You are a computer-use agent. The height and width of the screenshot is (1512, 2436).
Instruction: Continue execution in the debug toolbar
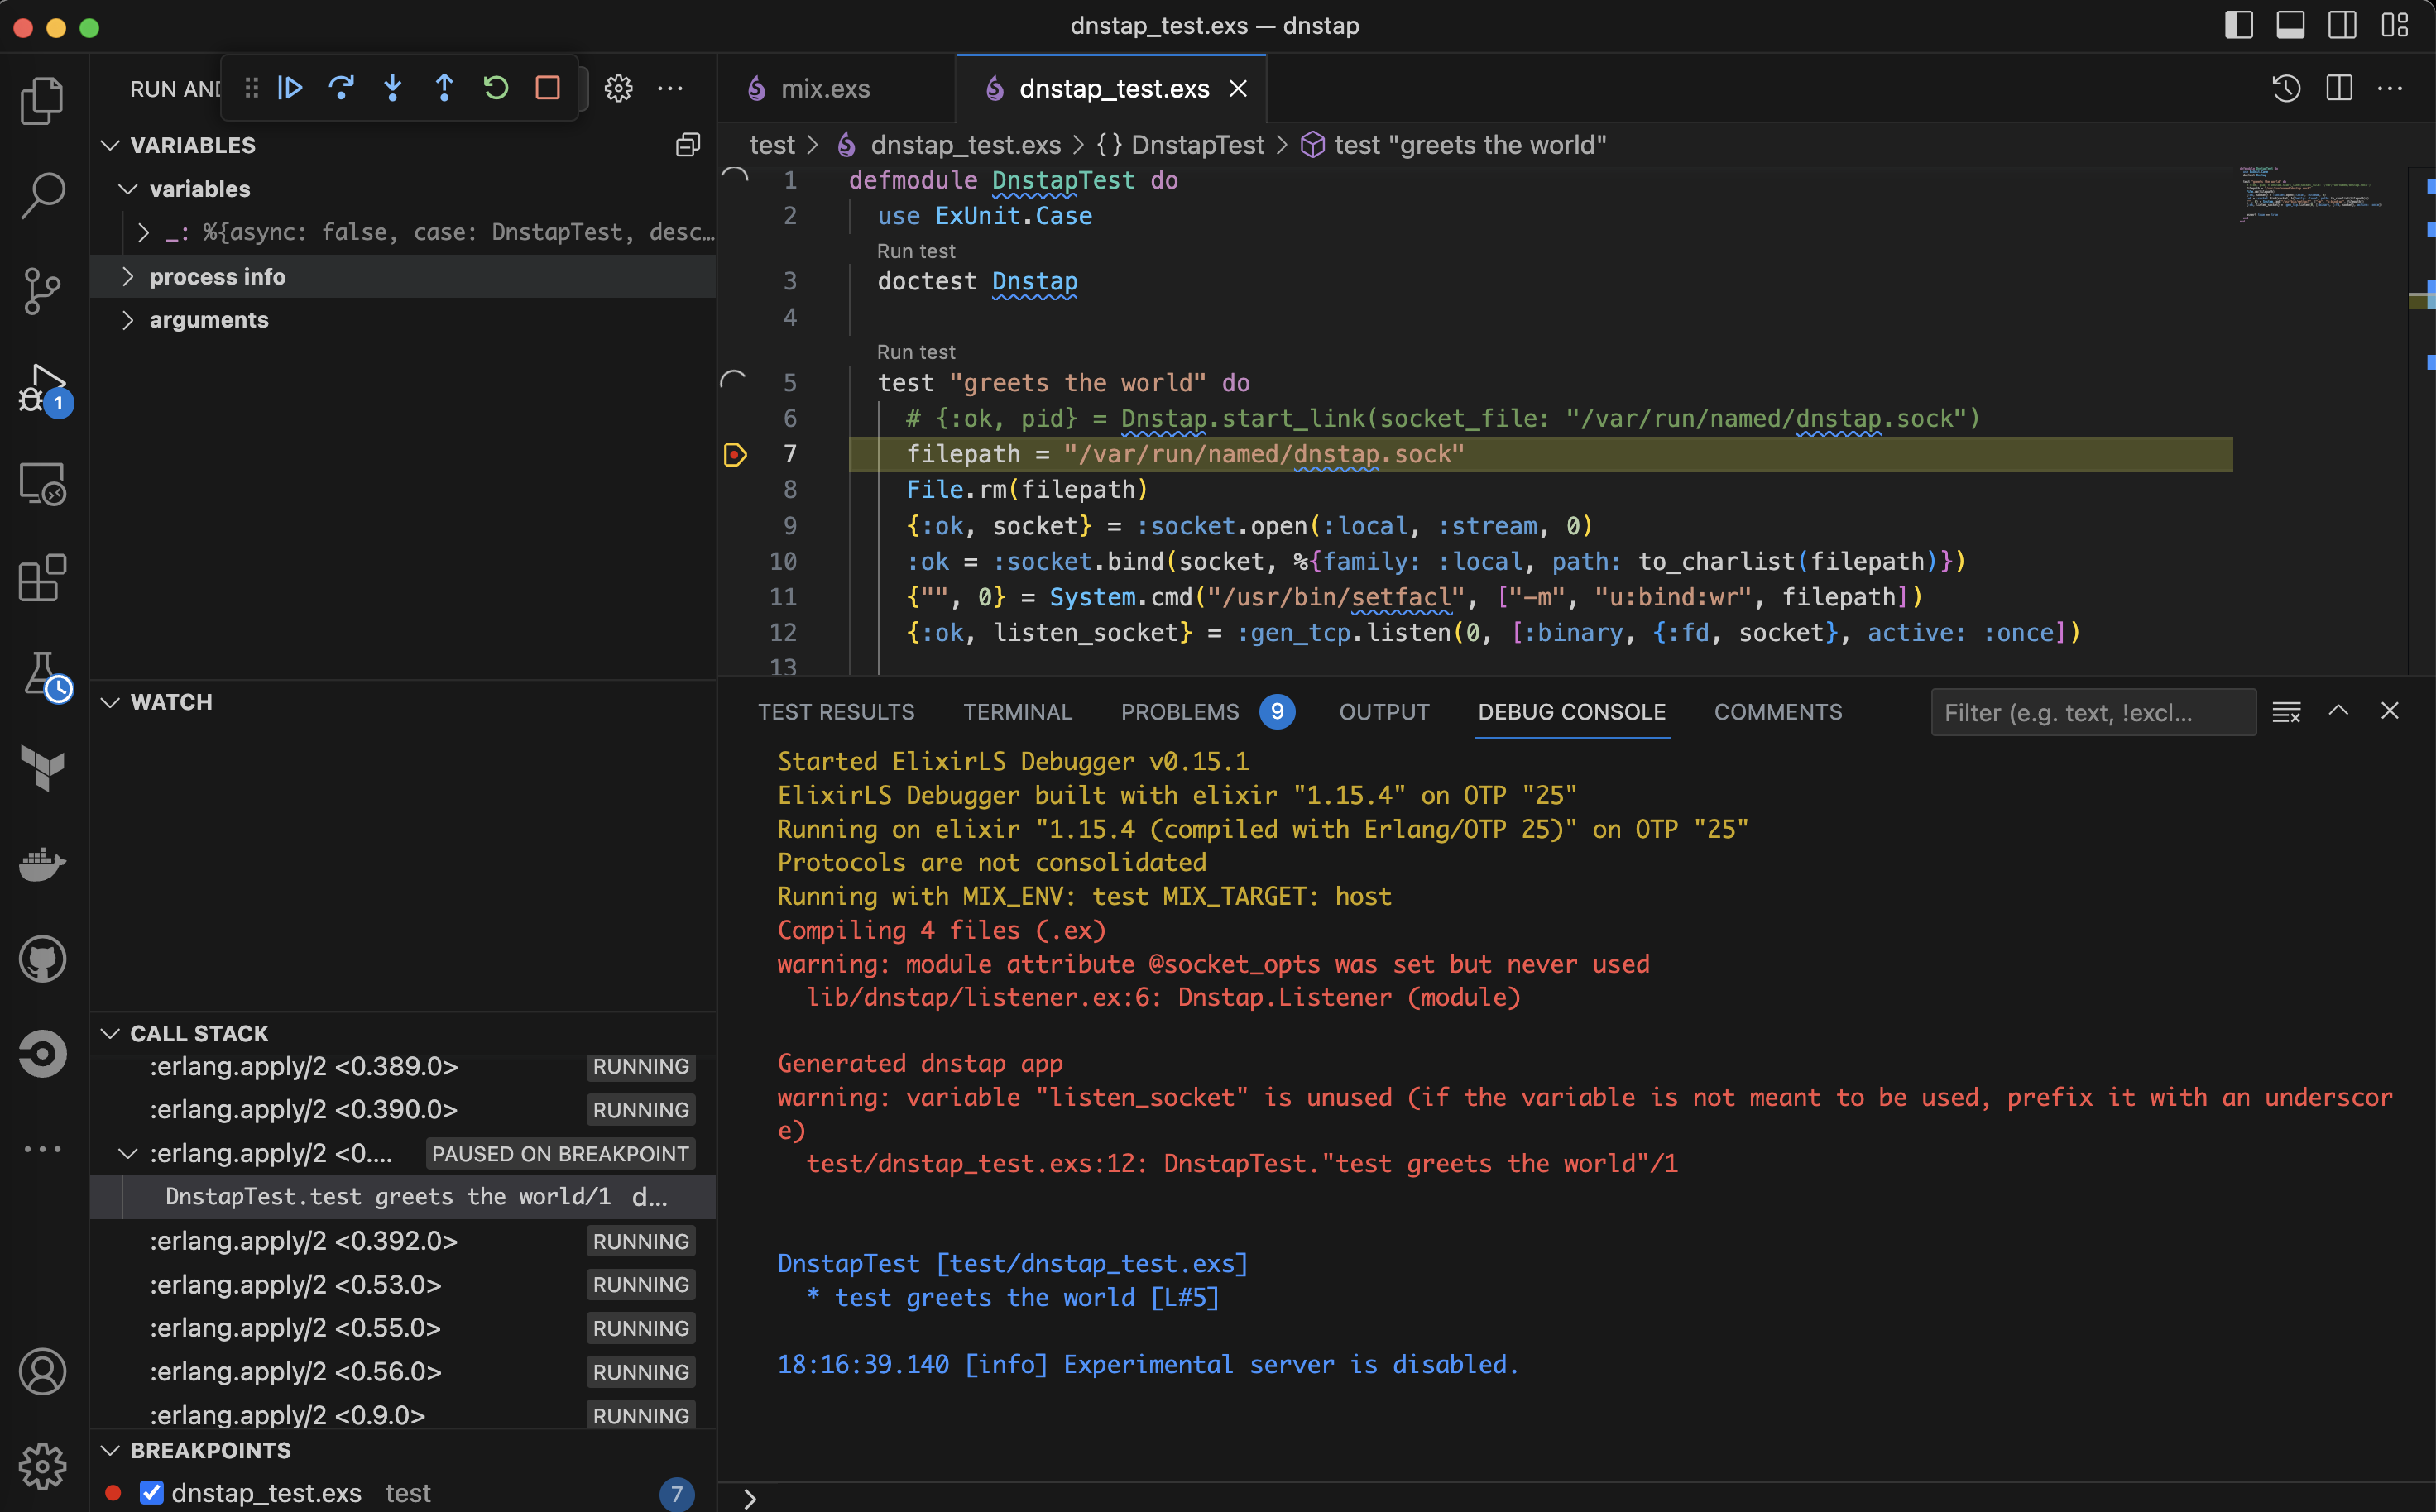(290, 88)
